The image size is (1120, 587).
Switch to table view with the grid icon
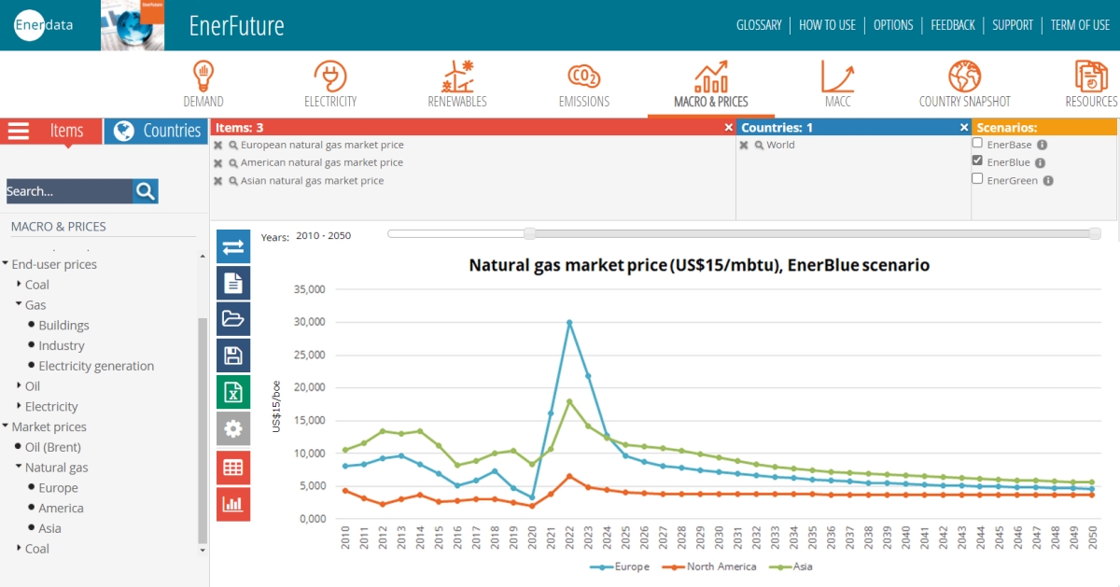point(233,467)
